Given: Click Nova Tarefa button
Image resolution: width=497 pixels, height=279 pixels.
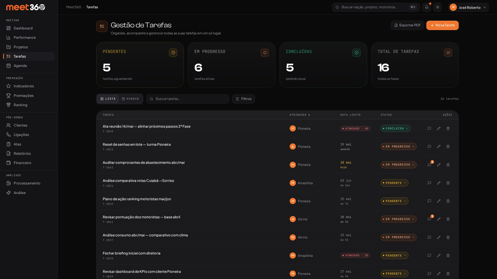Looking at the screenshot, I should click(442, 25).
